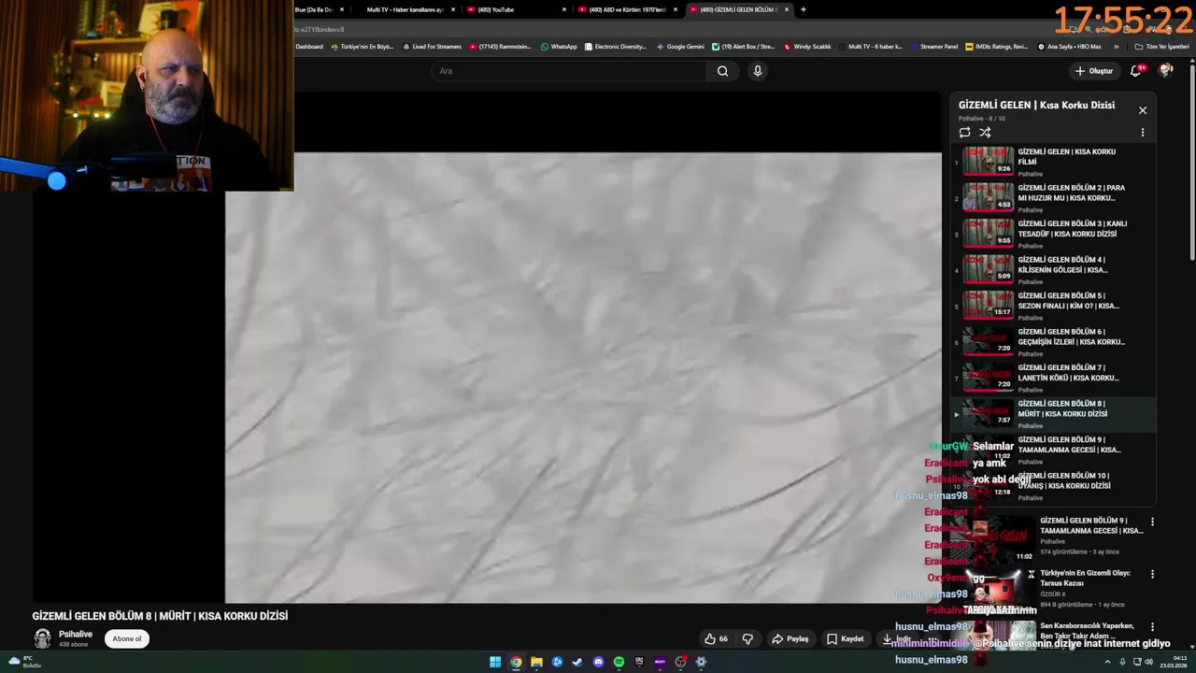Activate voice search microphone icon

[x=758, y=71]
